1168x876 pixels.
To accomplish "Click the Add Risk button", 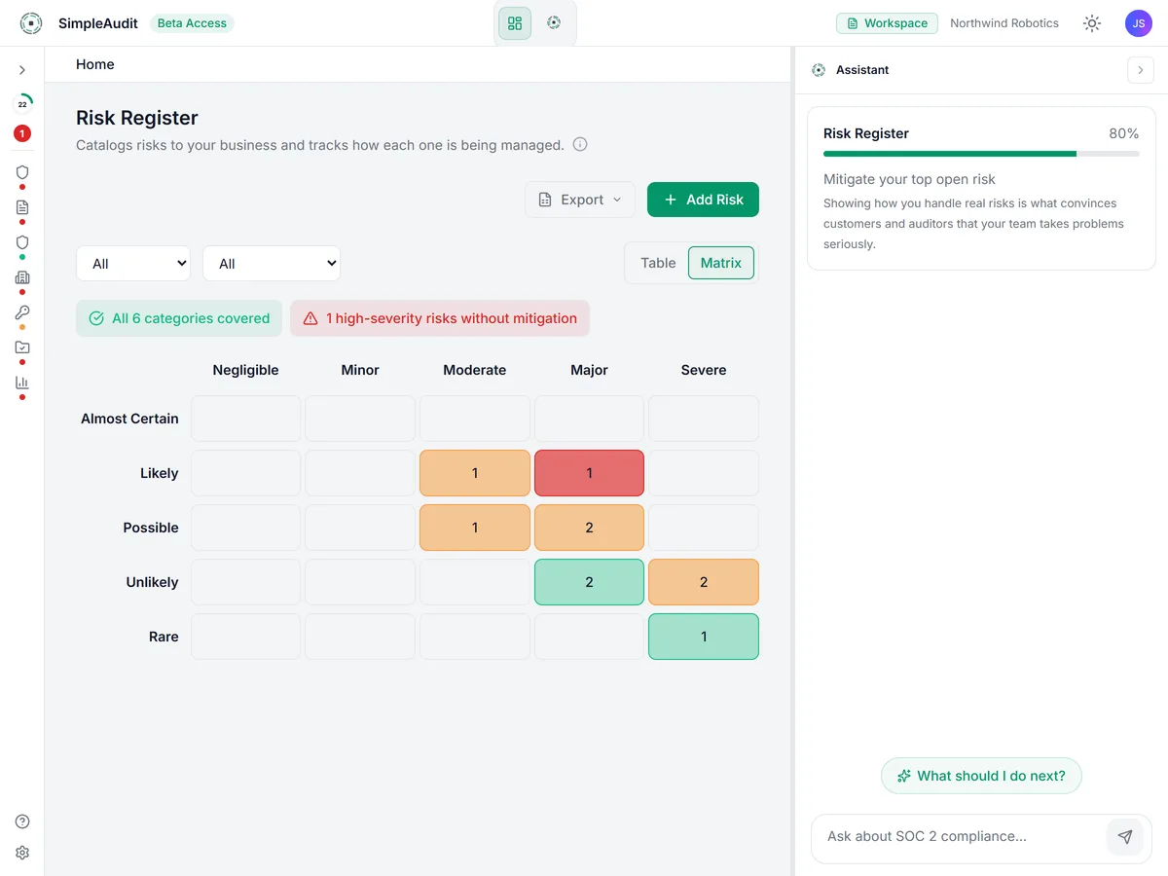I will (703, 200).
